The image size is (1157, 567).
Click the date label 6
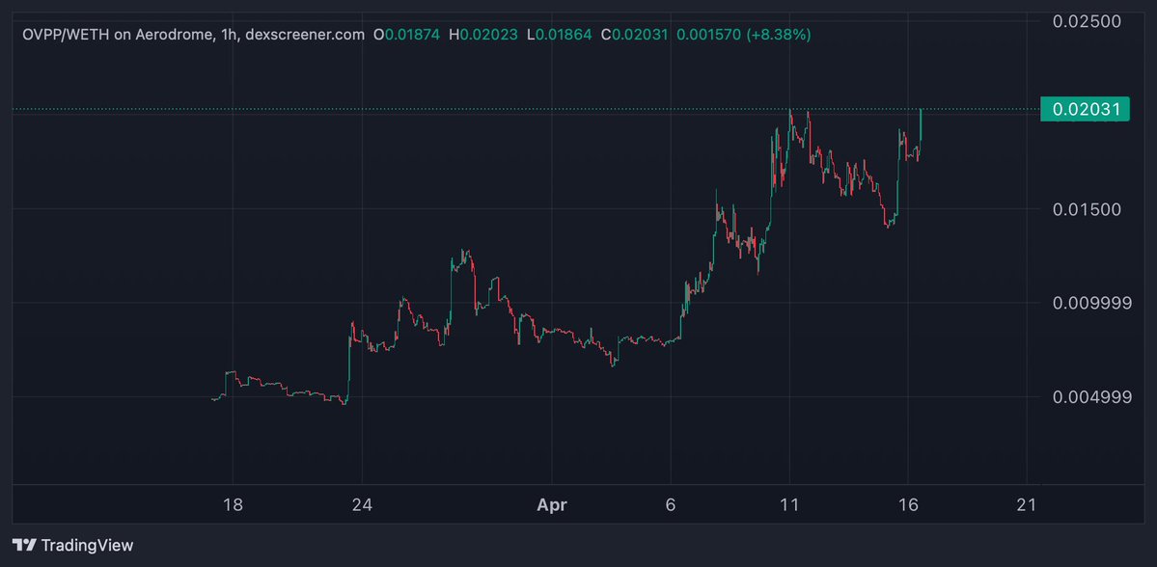[x=670, y=505]
